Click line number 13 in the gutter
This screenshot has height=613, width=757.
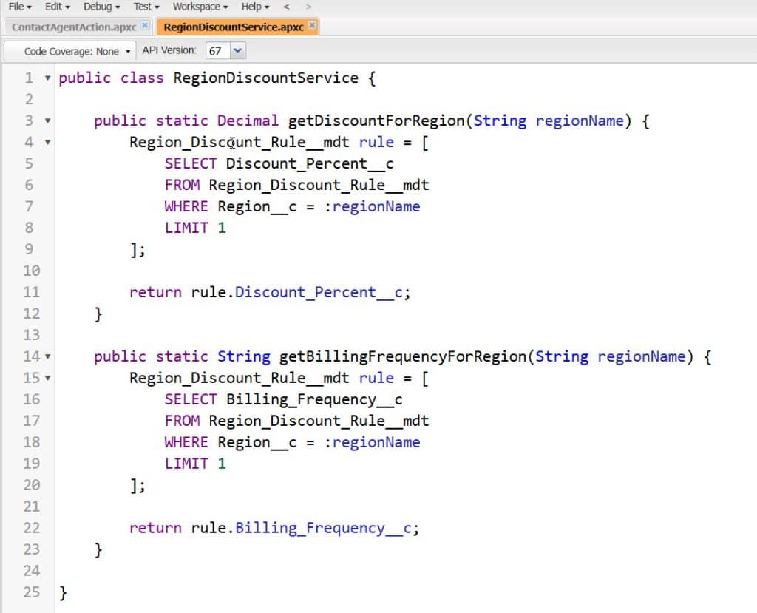point(31,335)
